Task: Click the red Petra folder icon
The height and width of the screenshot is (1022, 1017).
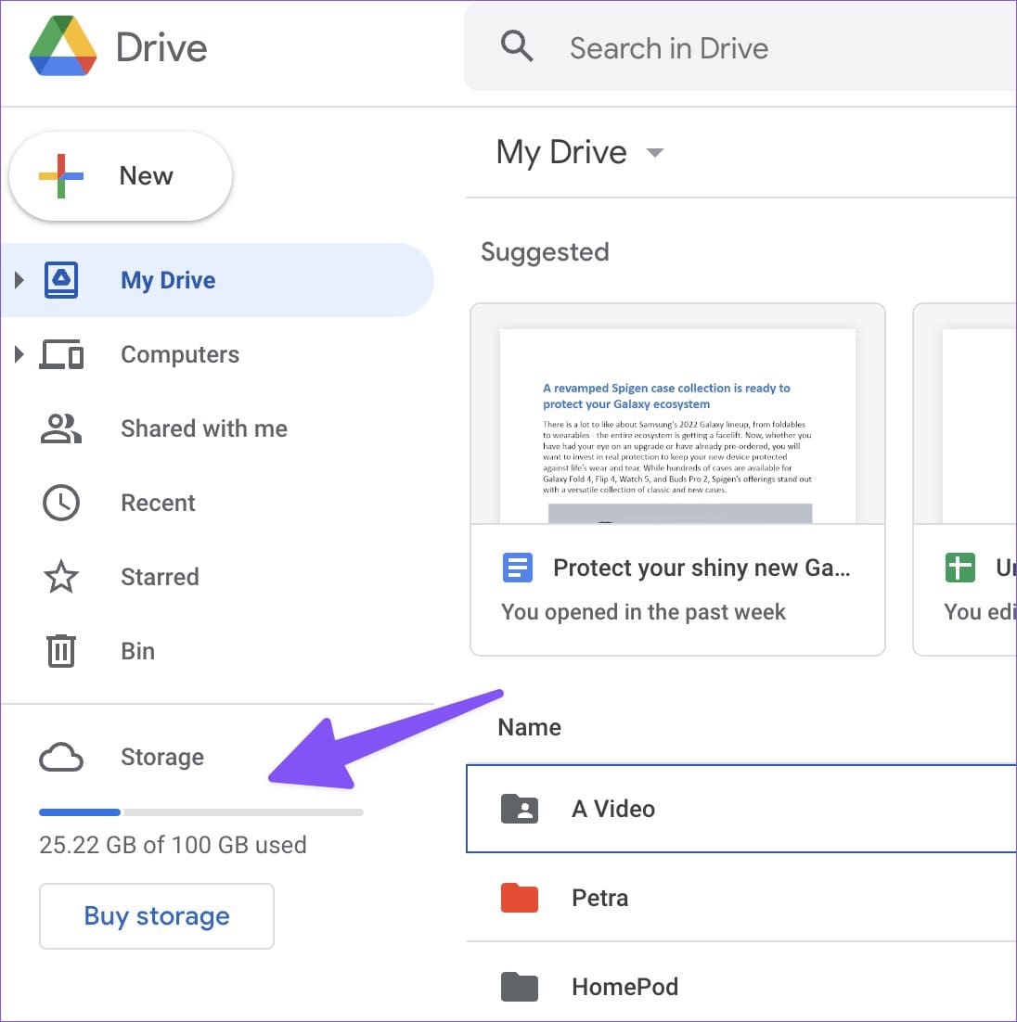Action: [520, 898]
